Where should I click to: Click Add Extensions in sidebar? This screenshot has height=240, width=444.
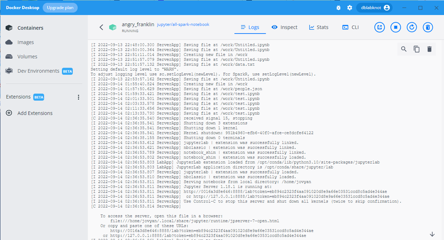click(x=35, y=113)
